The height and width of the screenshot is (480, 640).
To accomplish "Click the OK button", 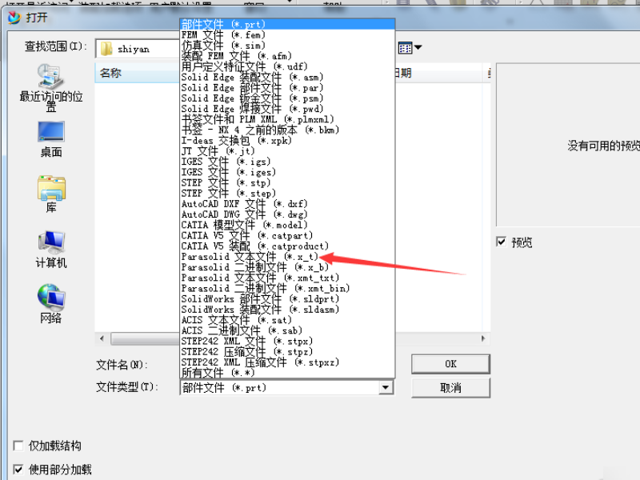I will 450,364.
